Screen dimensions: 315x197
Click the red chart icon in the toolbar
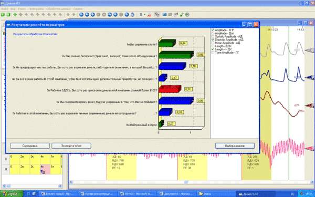[x=149, y=15]
